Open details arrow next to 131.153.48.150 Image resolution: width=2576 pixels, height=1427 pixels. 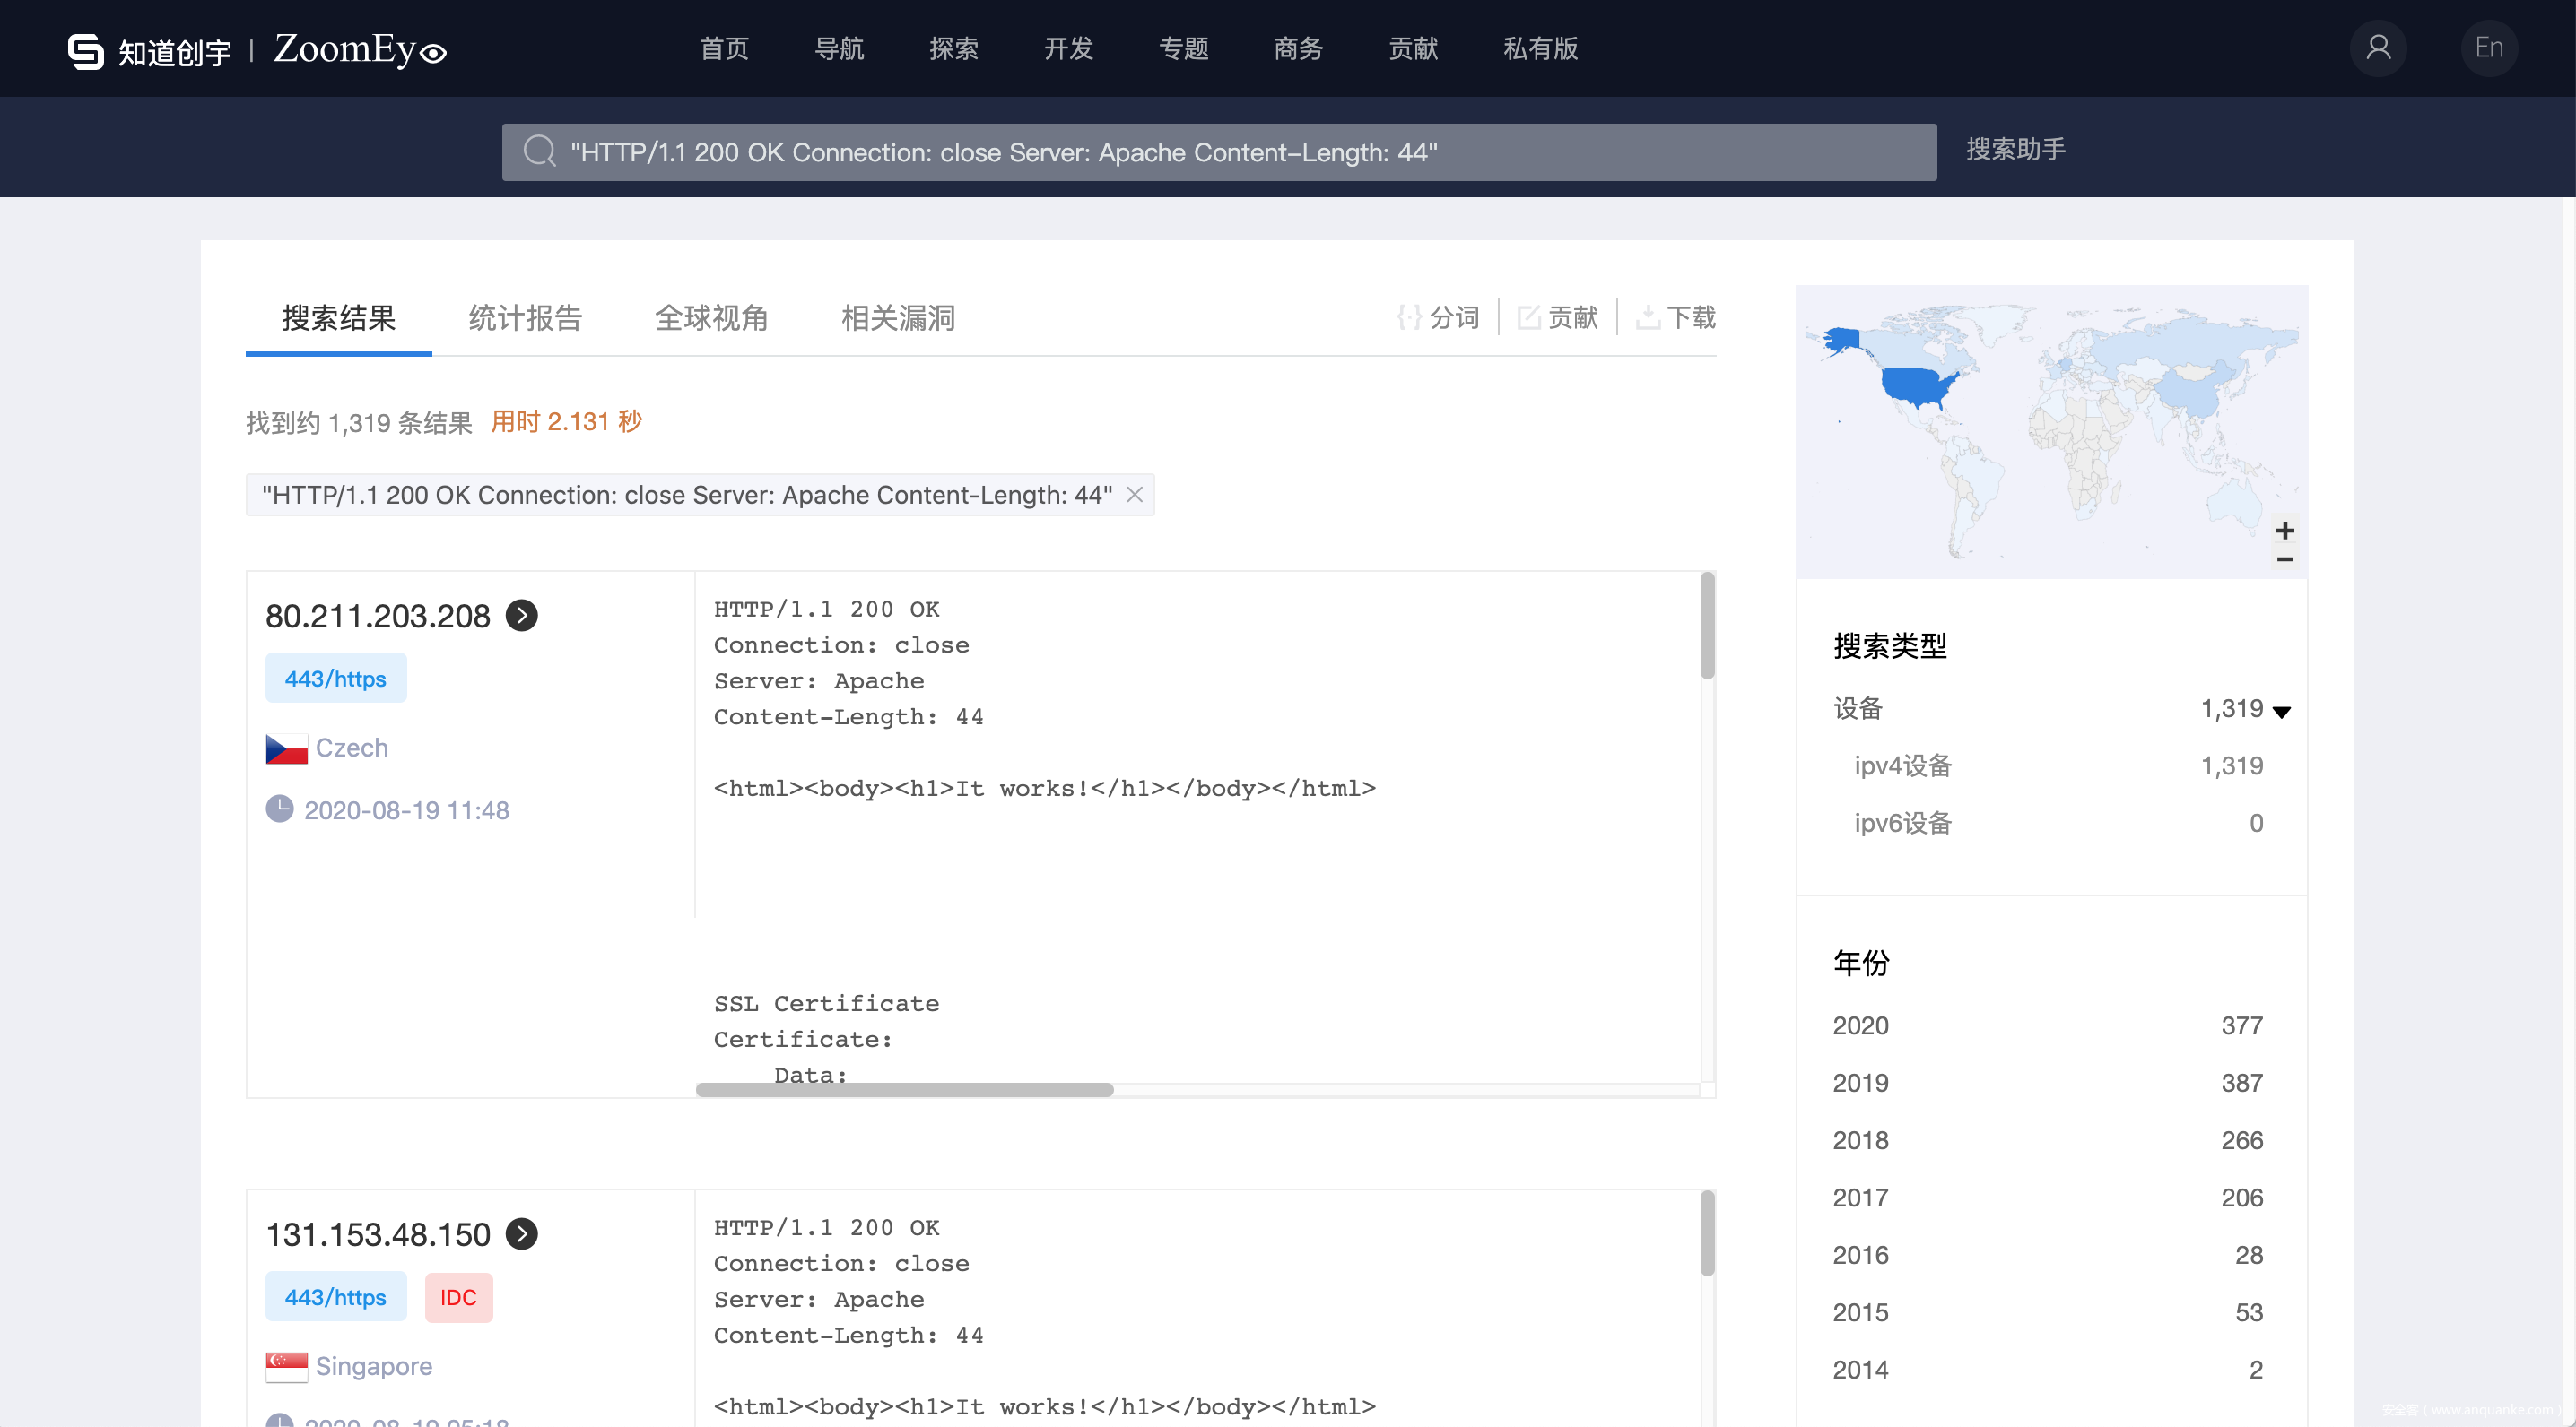pos(522,1234)
